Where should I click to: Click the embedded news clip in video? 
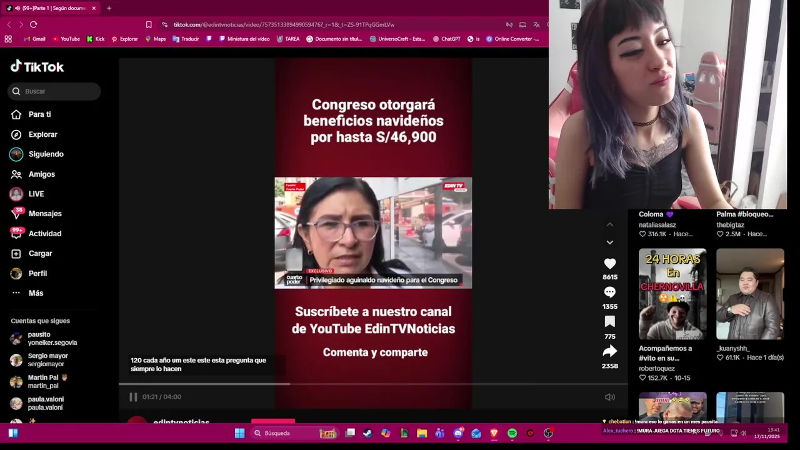(x=373, y=232)
